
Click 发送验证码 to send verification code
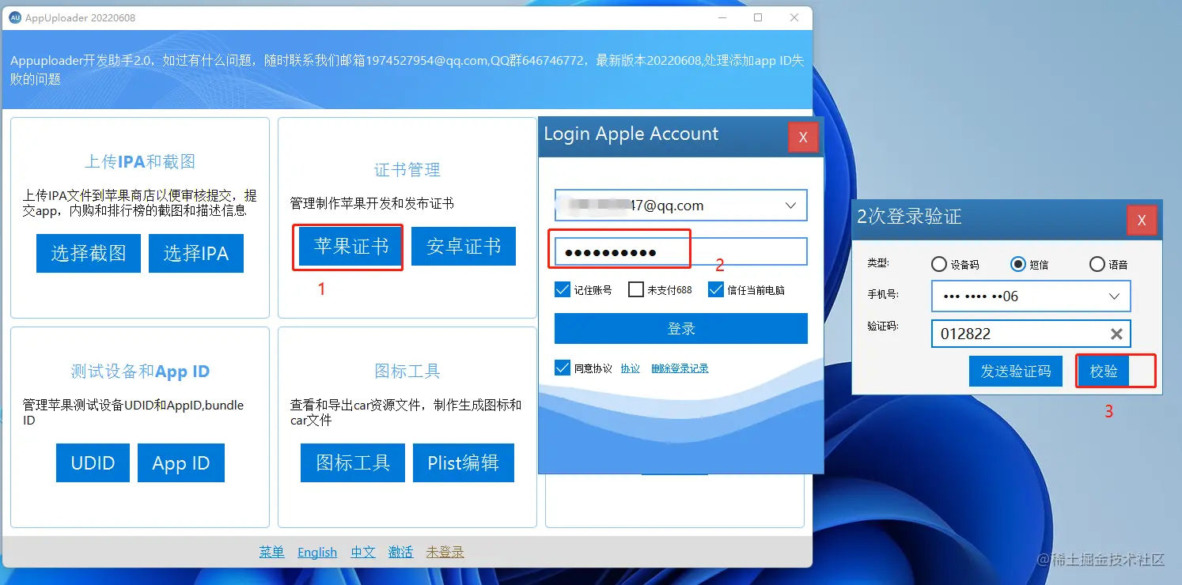[1016, 370]
